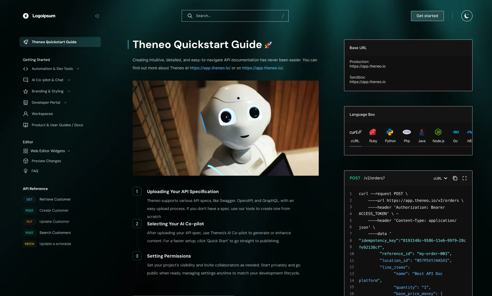Open the Php language tab

click(x=407, y=132)
